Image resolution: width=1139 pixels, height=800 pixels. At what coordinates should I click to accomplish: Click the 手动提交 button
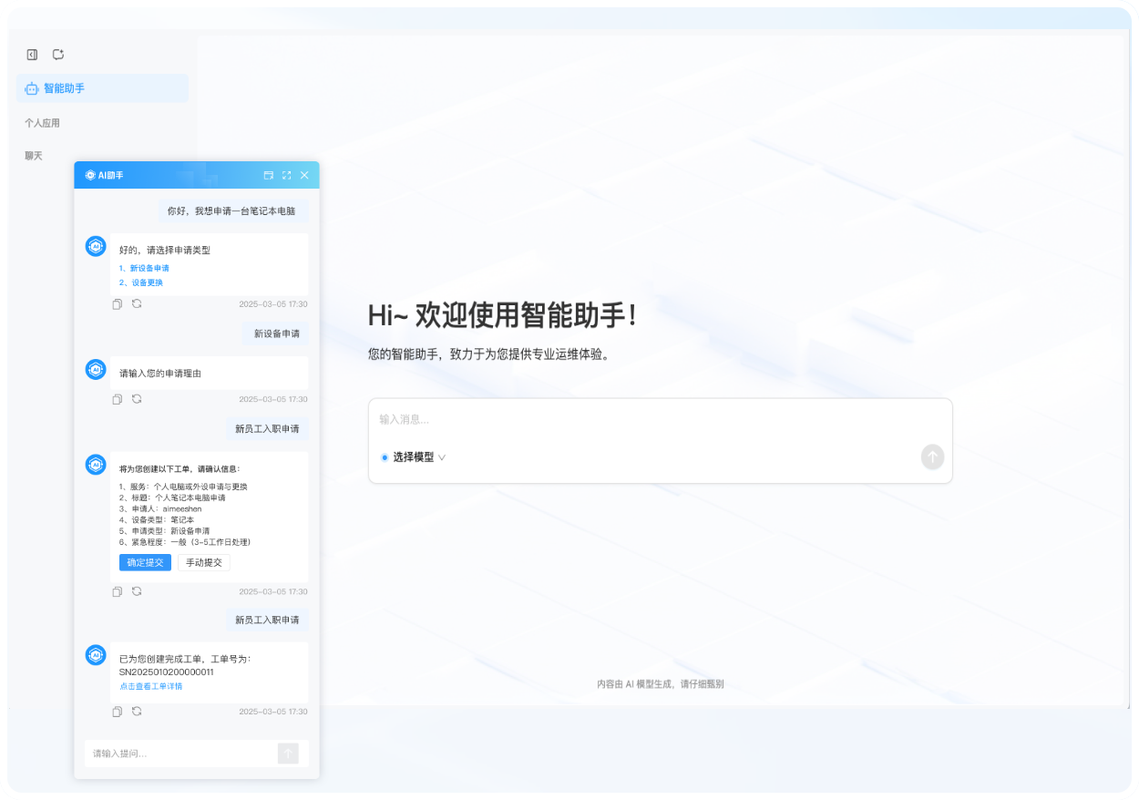tap(204, 562)
